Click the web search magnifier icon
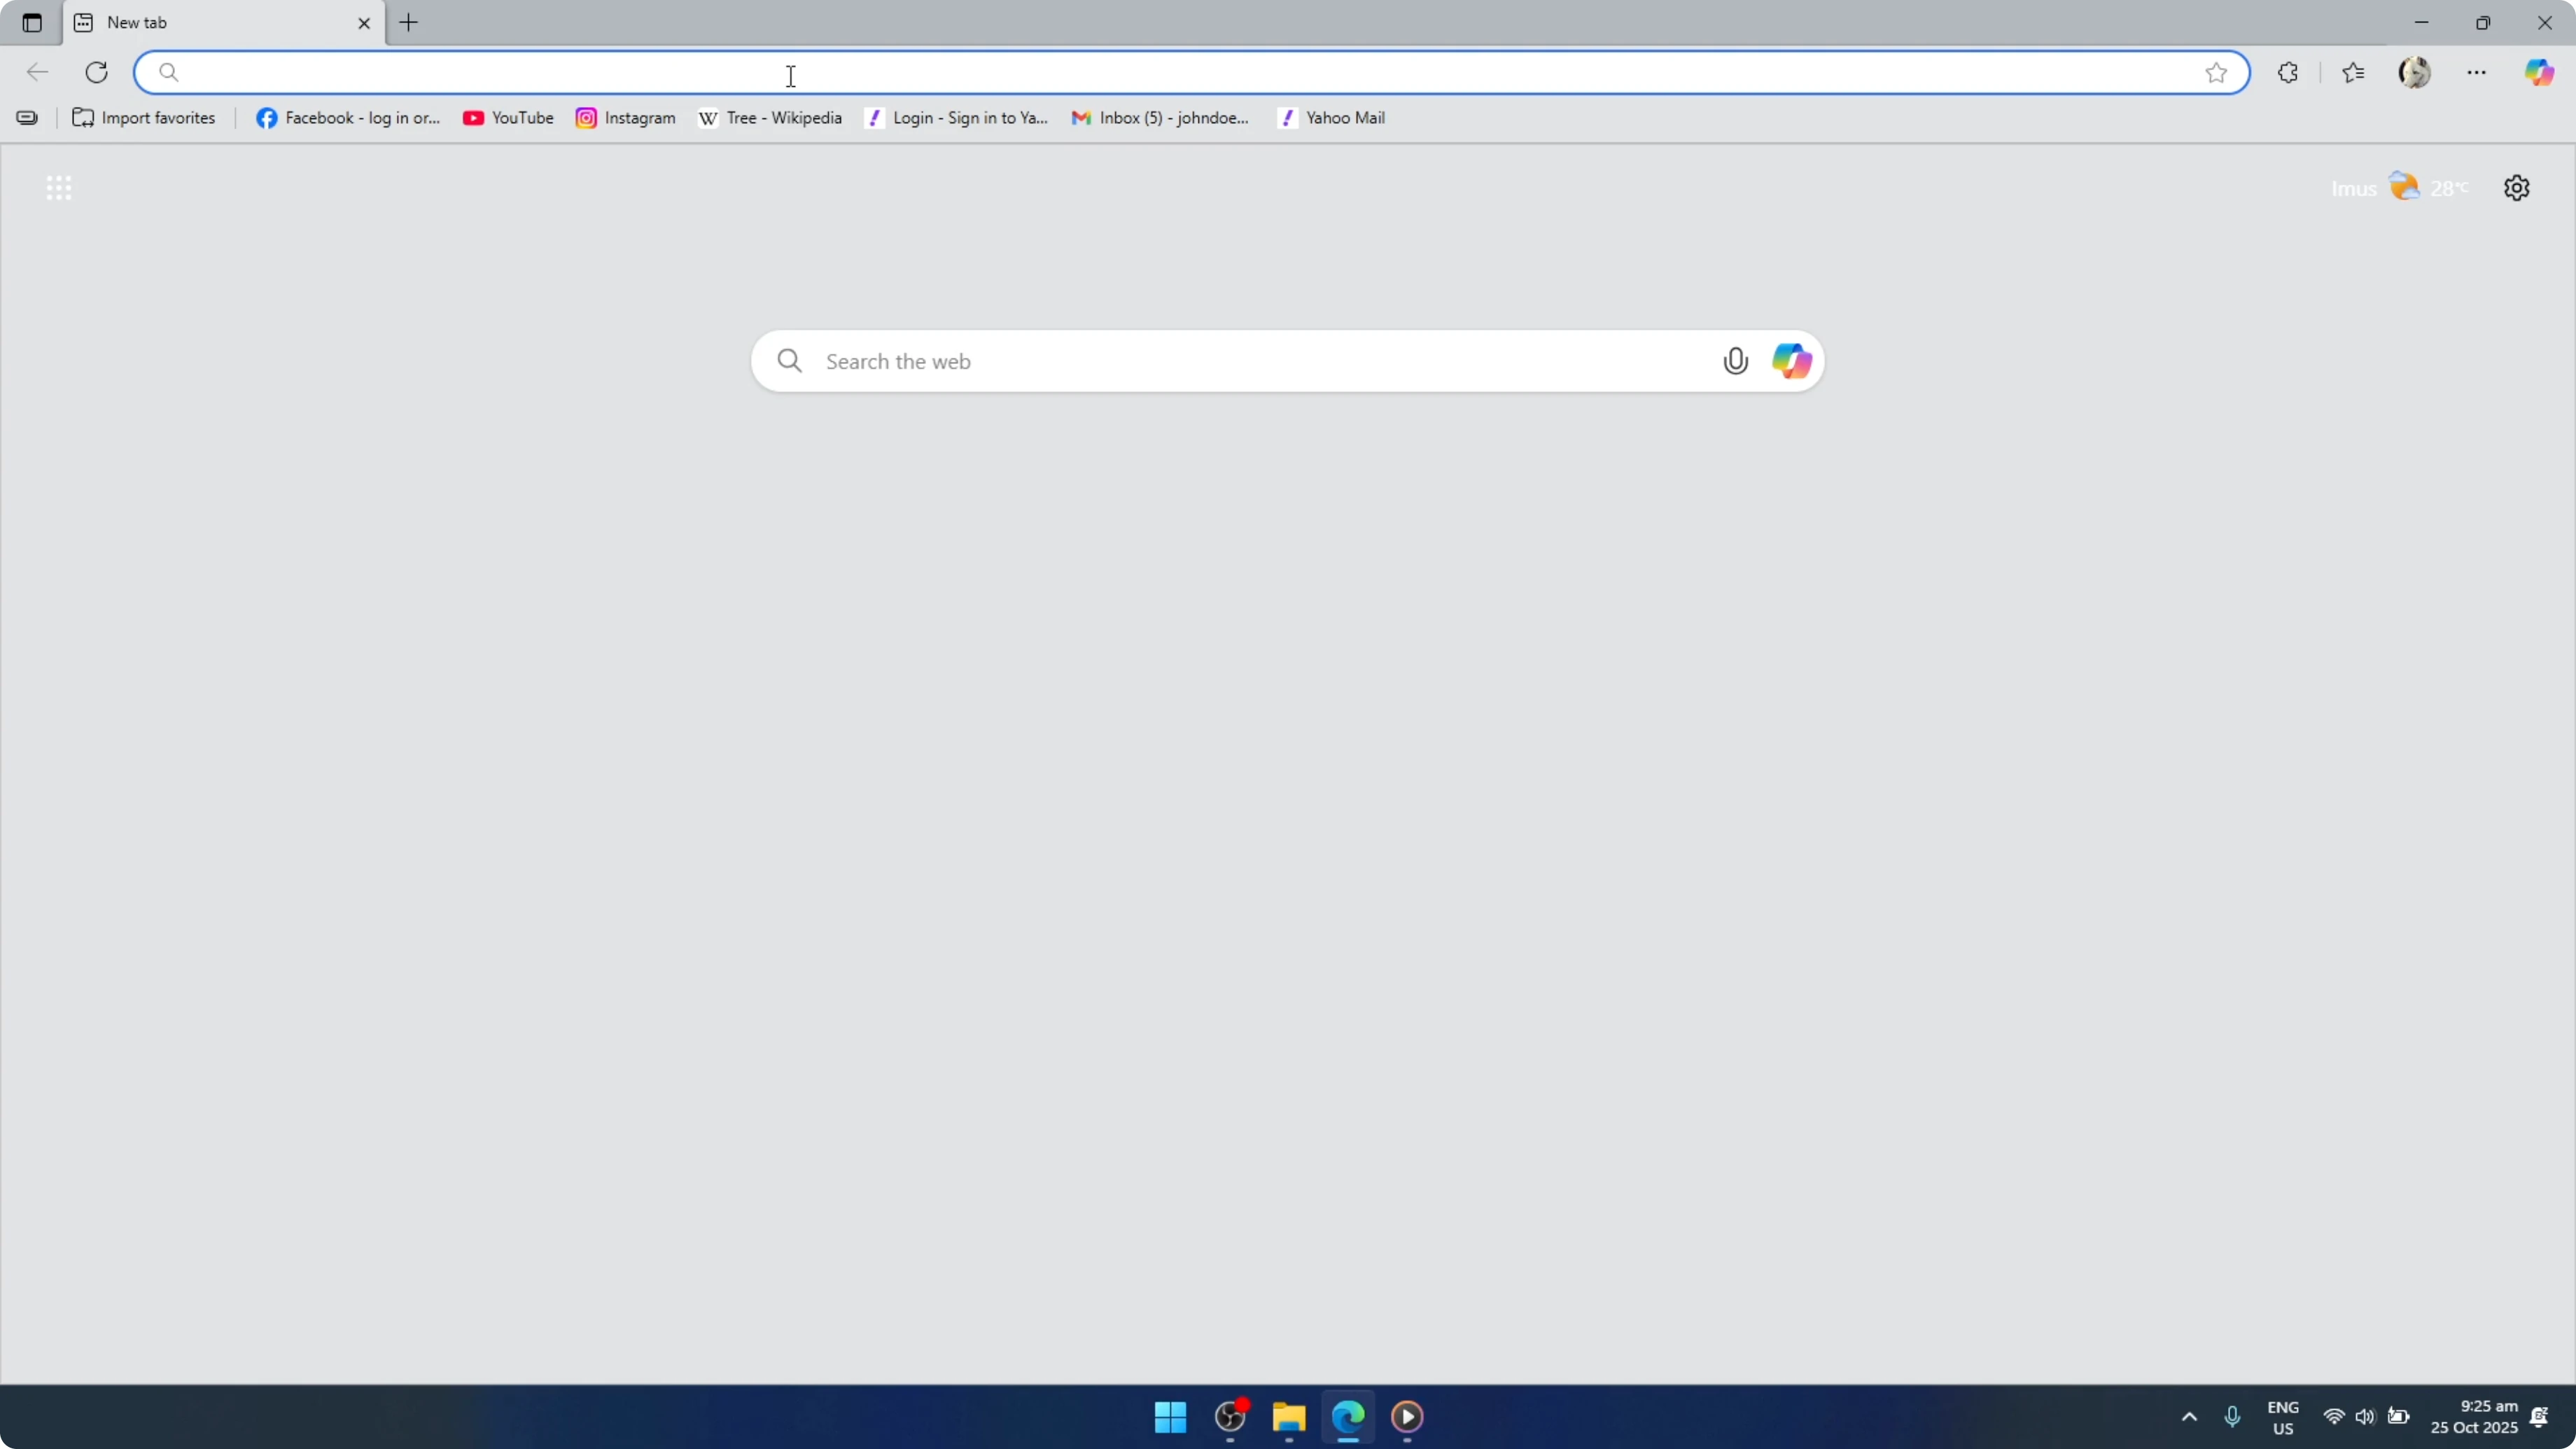2576x1449 pixels. 790,361
